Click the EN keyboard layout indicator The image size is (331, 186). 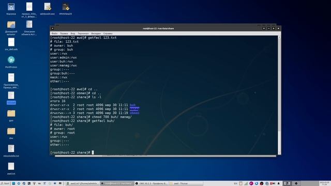pyautogui.click(x=236, y=183)
